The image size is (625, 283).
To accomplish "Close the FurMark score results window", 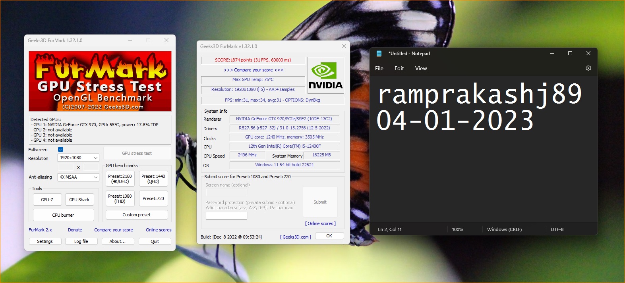I will tap(344, 46).
